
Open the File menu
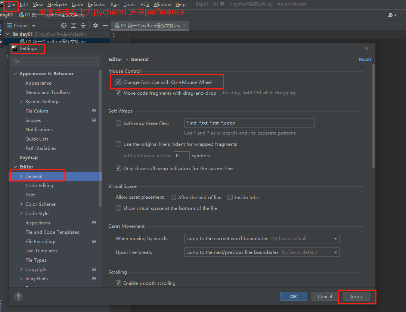(12, 4)
